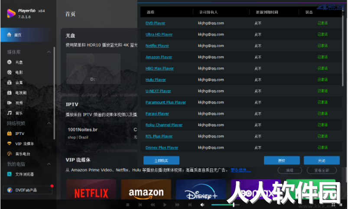Viewport: 348px width, 209px height.
Task: Select the 音乐 music library
Action: click(19, 113)
